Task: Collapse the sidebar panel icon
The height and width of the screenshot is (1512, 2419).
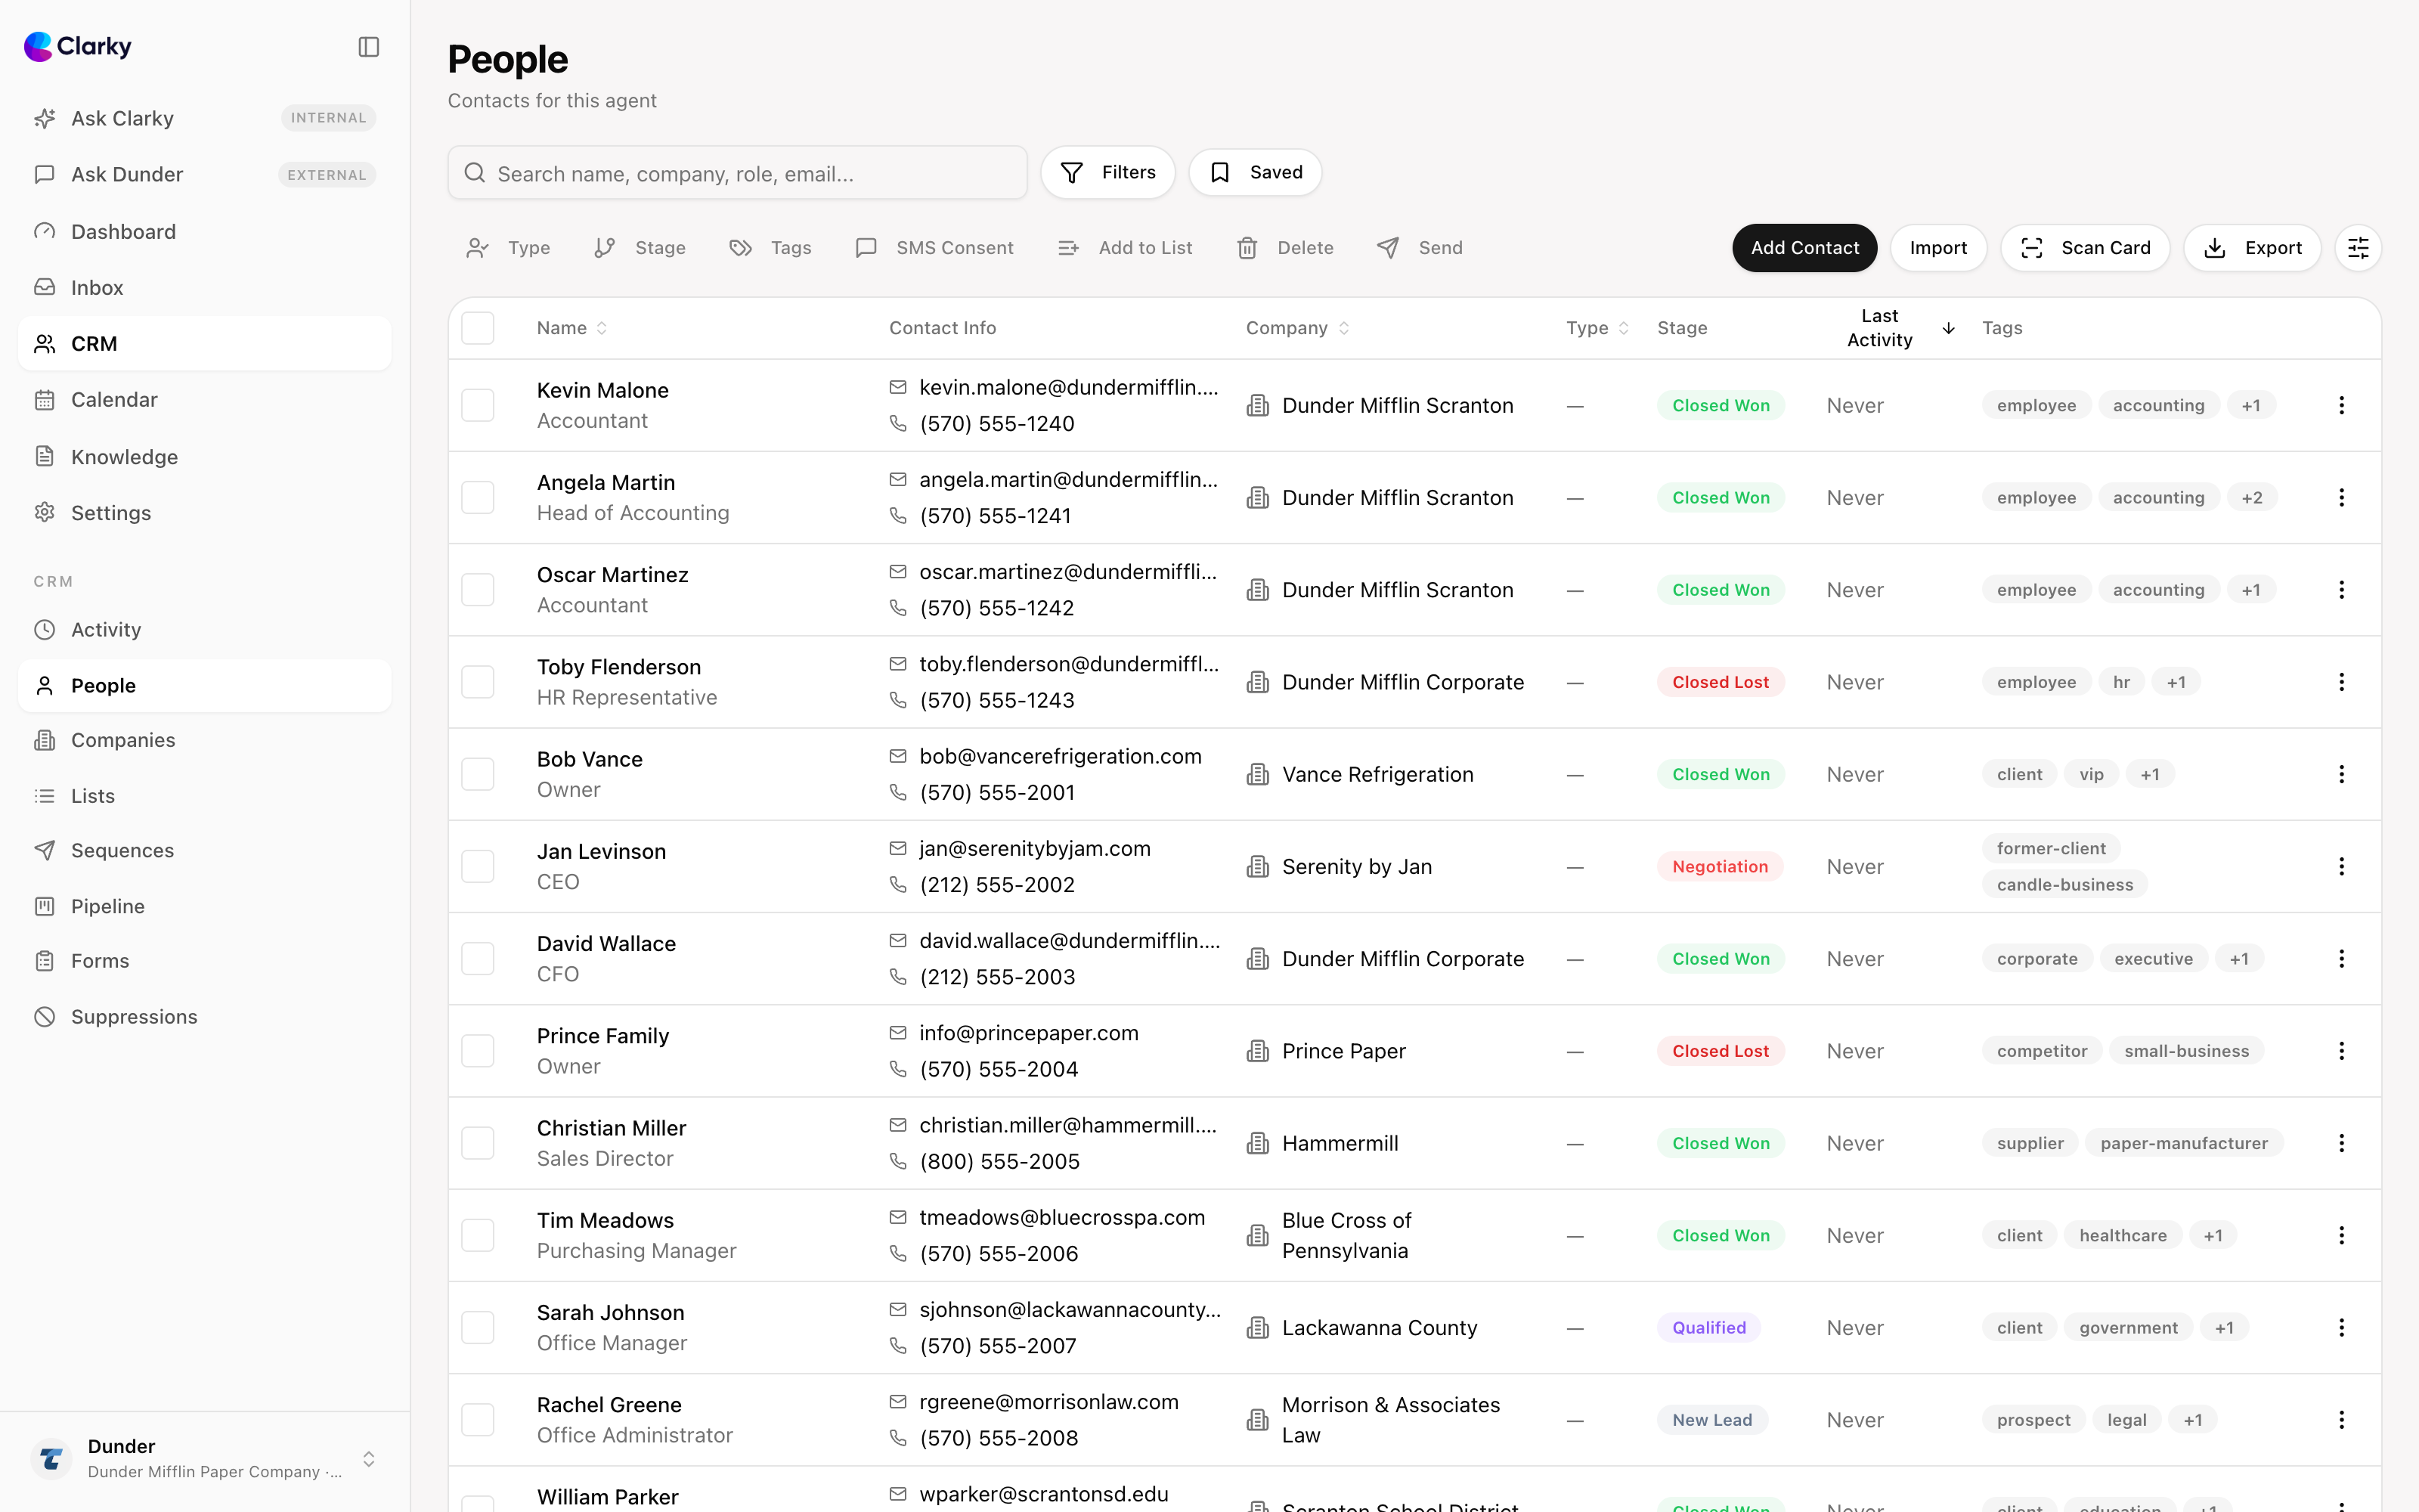Action: [369, 47]
